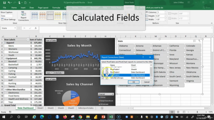214x120 pixels.
Task: Click the clear filter icon on State slicer
Action: [199, 41]
